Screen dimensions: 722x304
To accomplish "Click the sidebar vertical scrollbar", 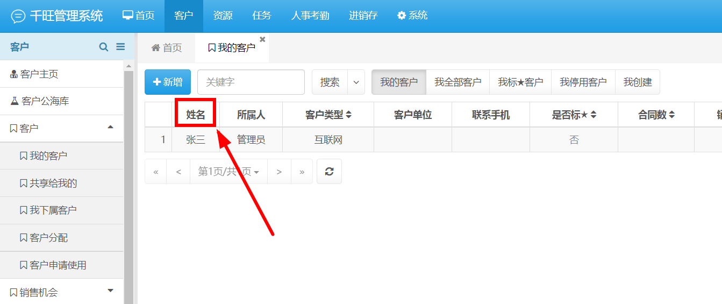I will pyautogui.click(x=128, y=187).
